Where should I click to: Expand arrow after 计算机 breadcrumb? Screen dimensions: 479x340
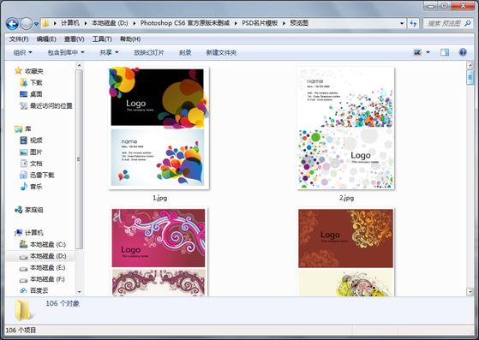[x=85, y=23]
